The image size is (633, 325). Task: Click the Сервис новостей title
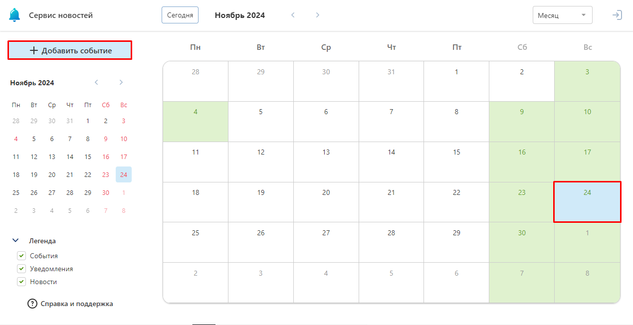click(61, 15)
